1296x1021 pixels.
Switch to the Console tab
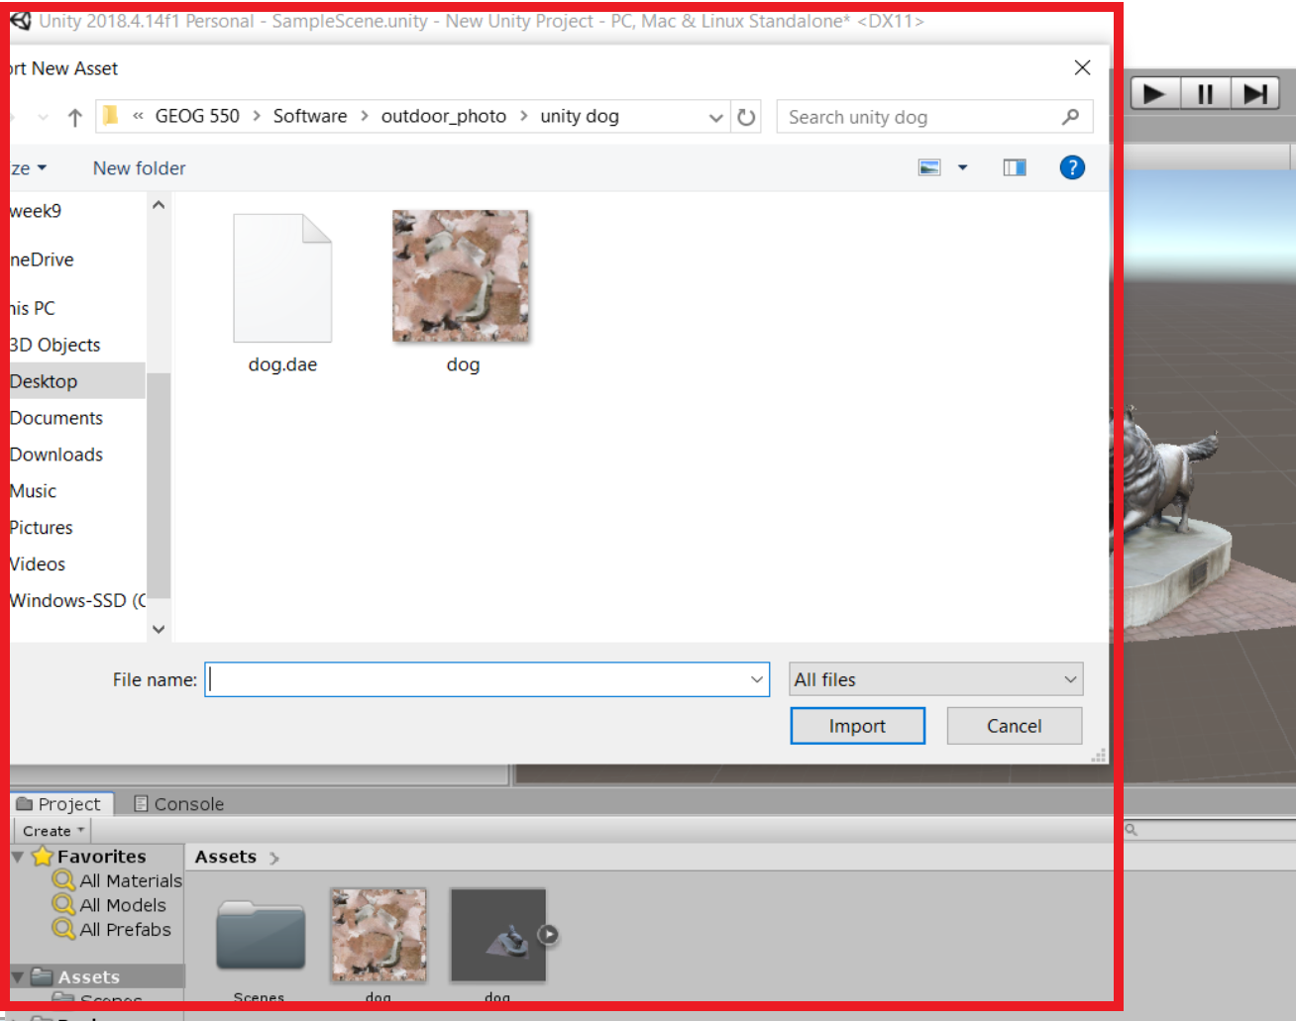pos(179,804)
